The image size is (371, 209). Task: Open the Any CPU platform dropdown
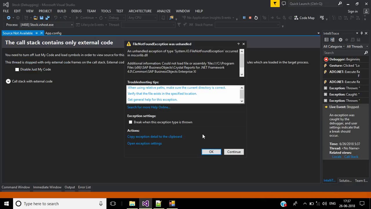142,18
